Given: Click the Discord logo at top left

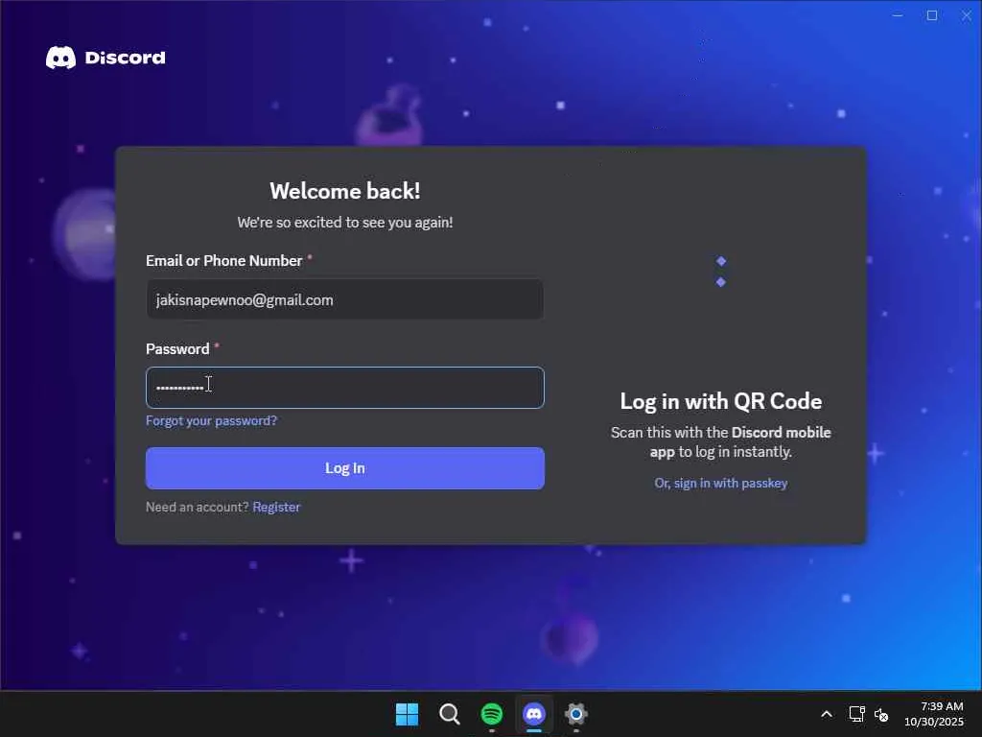Looking at the screenshot, I should pos(105,58).
